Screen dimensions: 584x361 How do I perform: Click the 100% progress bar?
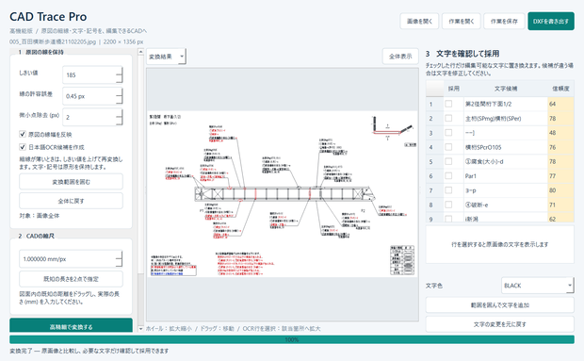point(292,339)
